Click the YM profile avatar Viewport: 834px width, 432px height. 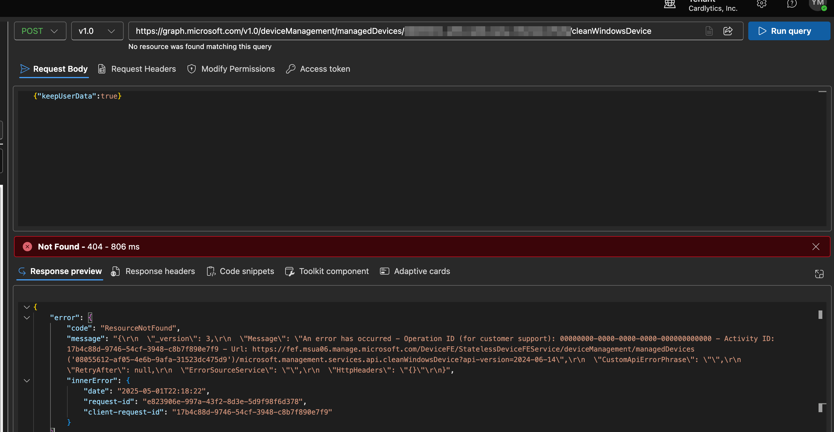point(817,4)
